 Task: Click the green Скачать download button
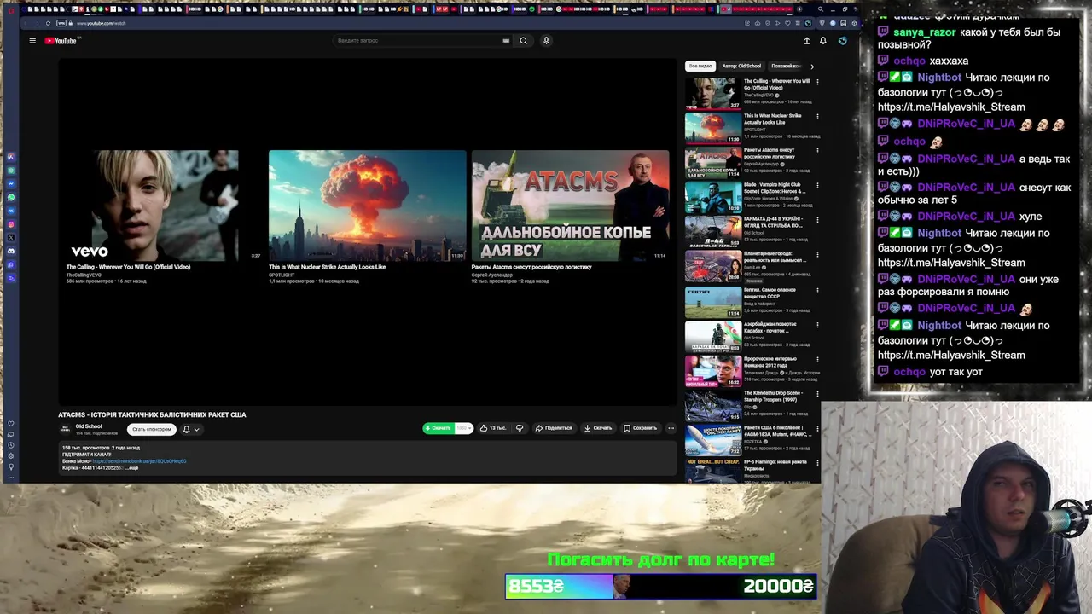(439, 428)
